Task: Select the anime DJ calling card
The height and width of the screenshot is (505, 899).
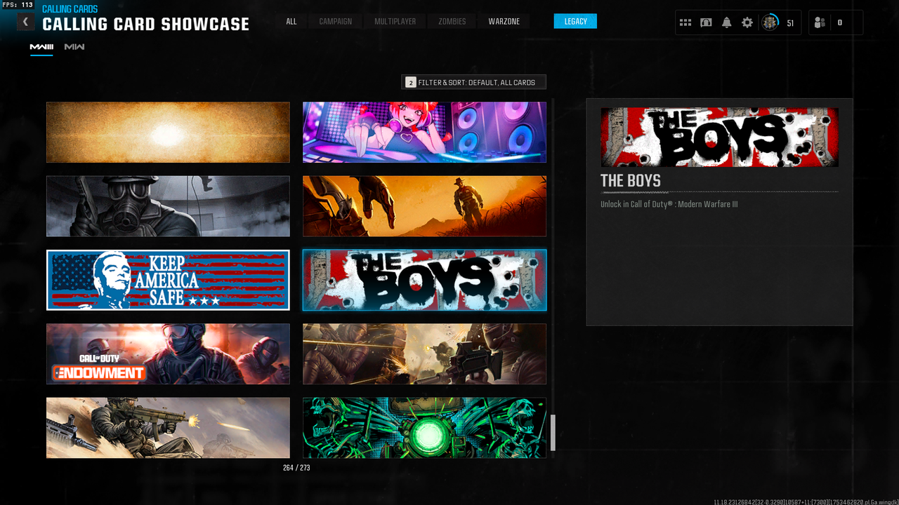Action: click(424, 133)
